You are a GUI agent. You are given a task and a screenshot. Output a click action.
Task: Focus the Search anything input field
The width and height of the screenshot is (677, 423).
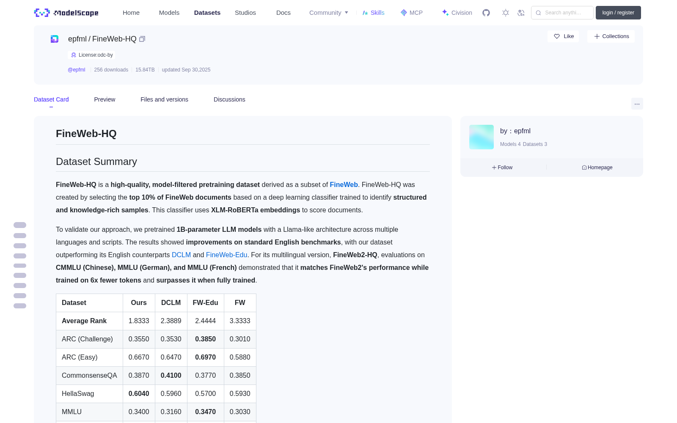[562, 13]
